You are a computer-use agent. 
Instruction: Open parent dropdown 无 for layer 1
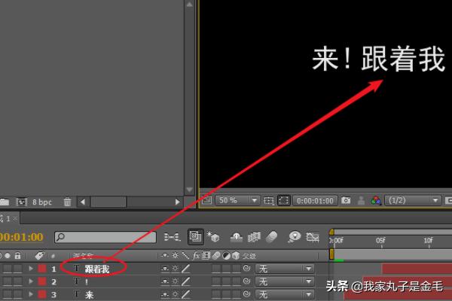click(x=284, y=269)
